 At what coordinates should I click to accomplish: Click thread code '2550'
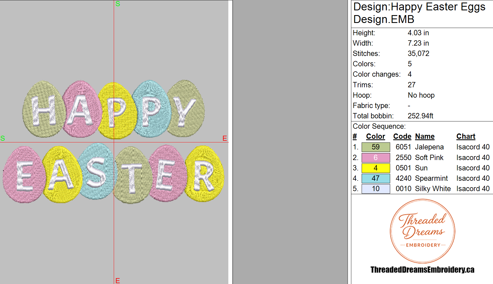click(x=403, y=158)
